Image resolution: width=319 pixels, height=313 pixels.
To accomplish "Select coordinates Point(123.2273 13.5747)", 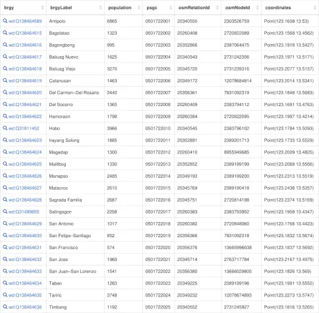I will tap(289, 295).
